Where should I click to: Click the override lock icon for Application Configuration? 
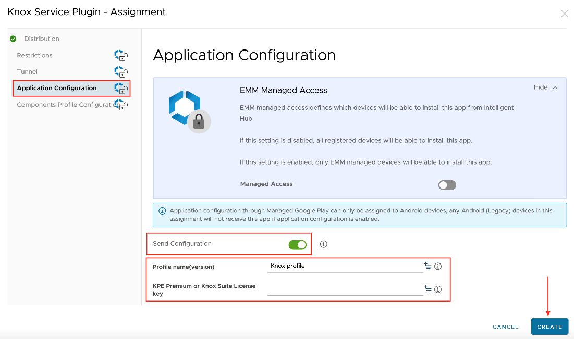(120, 88)
